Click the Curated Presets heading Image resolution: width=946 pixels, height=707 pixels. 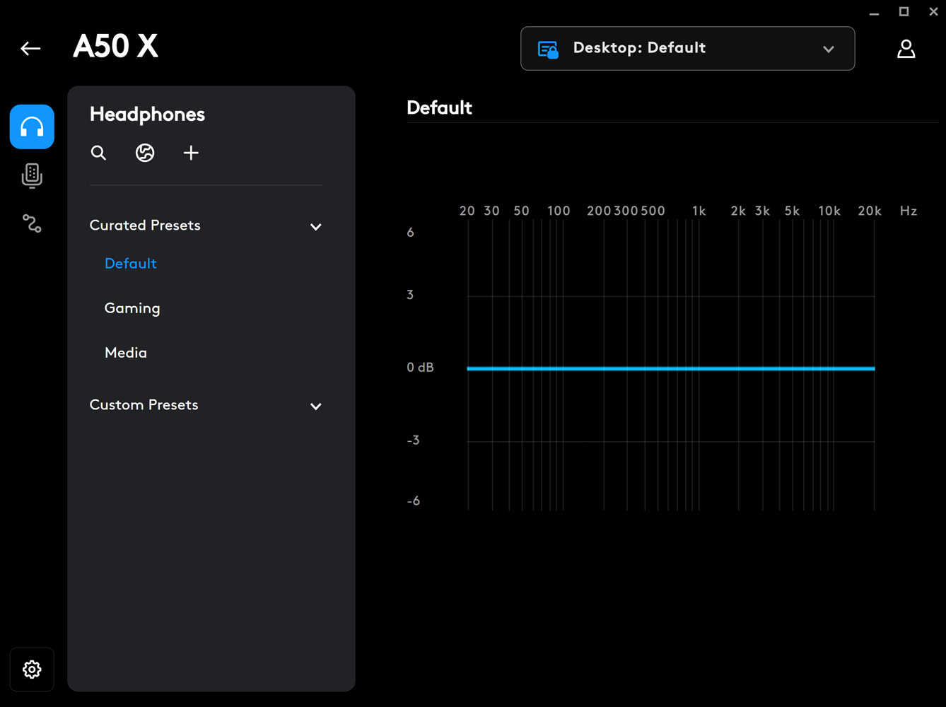pos(145,225)
